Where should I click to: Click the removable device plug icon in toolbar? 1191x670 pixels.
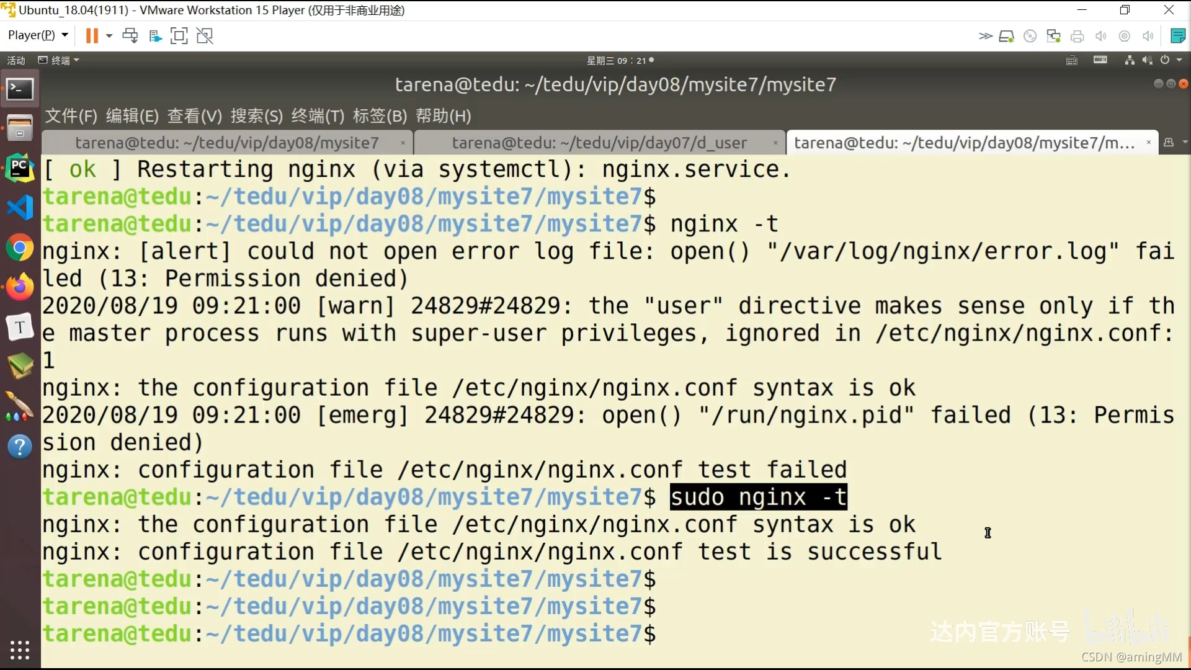coord(155,36)
